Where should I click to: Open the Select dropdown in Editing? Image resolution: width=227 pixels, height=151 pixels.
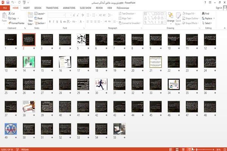[207, 23]
